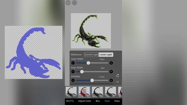Click the Inner Width slider handle
The height and width of the screenshot is (105, 187).
[82, 71]
